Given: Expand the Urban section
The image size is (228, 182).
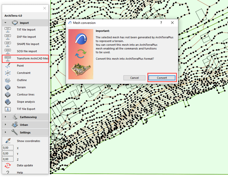Looking at the screenshot, I should pos(5,125).
